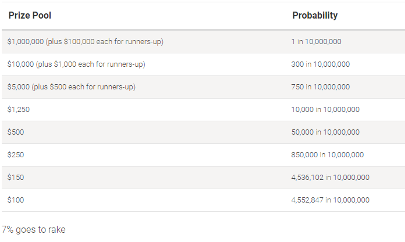Click the $100 prize pool cell
This screenshot has height=242, width=405.
click(16, 200)
